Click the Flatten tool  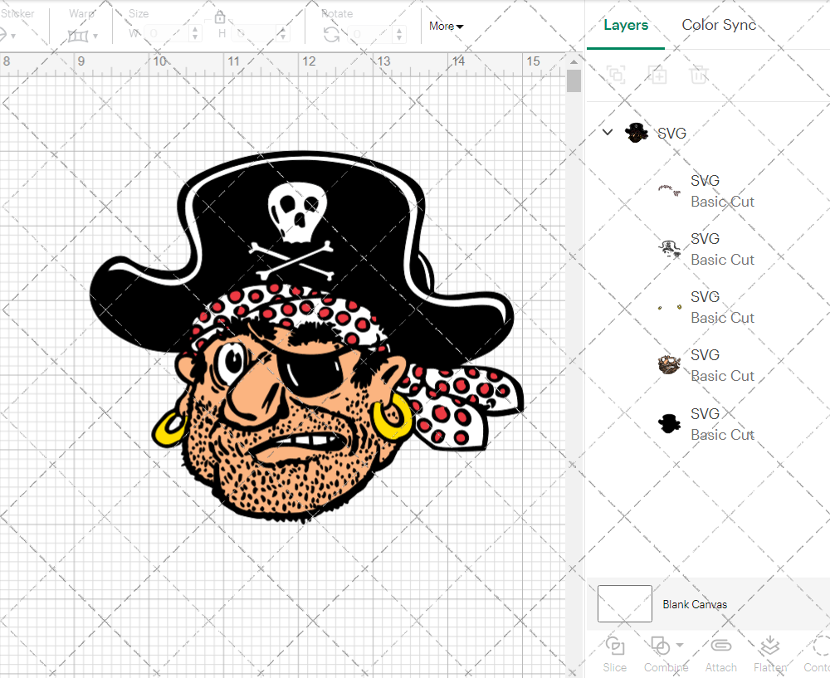(x=770, y=654)
